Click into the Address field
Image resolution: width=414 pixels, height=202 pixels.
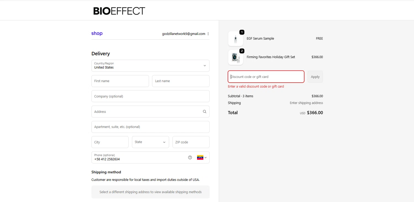150,111
